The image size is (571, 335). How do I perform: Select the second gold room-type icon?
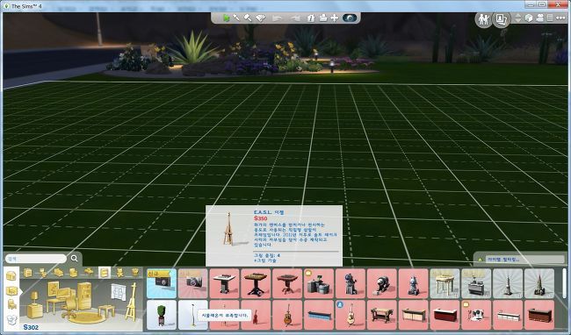(43, 273)
